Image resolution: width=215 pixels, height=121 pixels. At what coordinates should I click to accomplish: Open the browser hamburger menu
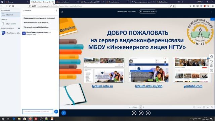tap(213, 6)
